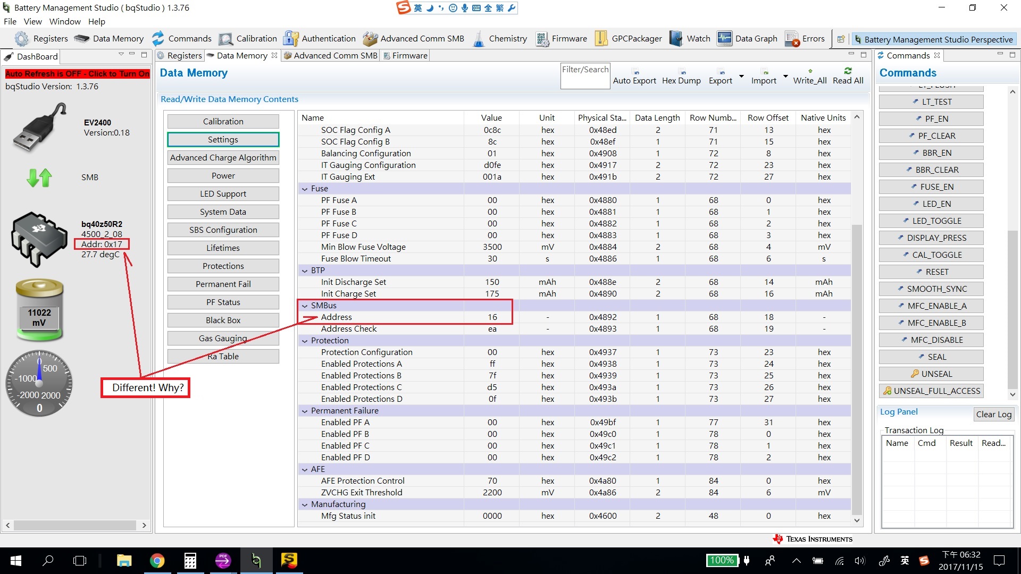
Task: Switch to Advanced Comm SMB tab
Action: pos(331,56)
